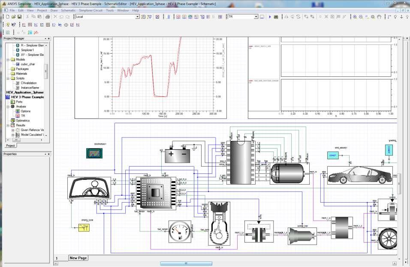This screenshot has width=410, height=267.
Task: Open the Schematic menu
Action: [68, 10]
